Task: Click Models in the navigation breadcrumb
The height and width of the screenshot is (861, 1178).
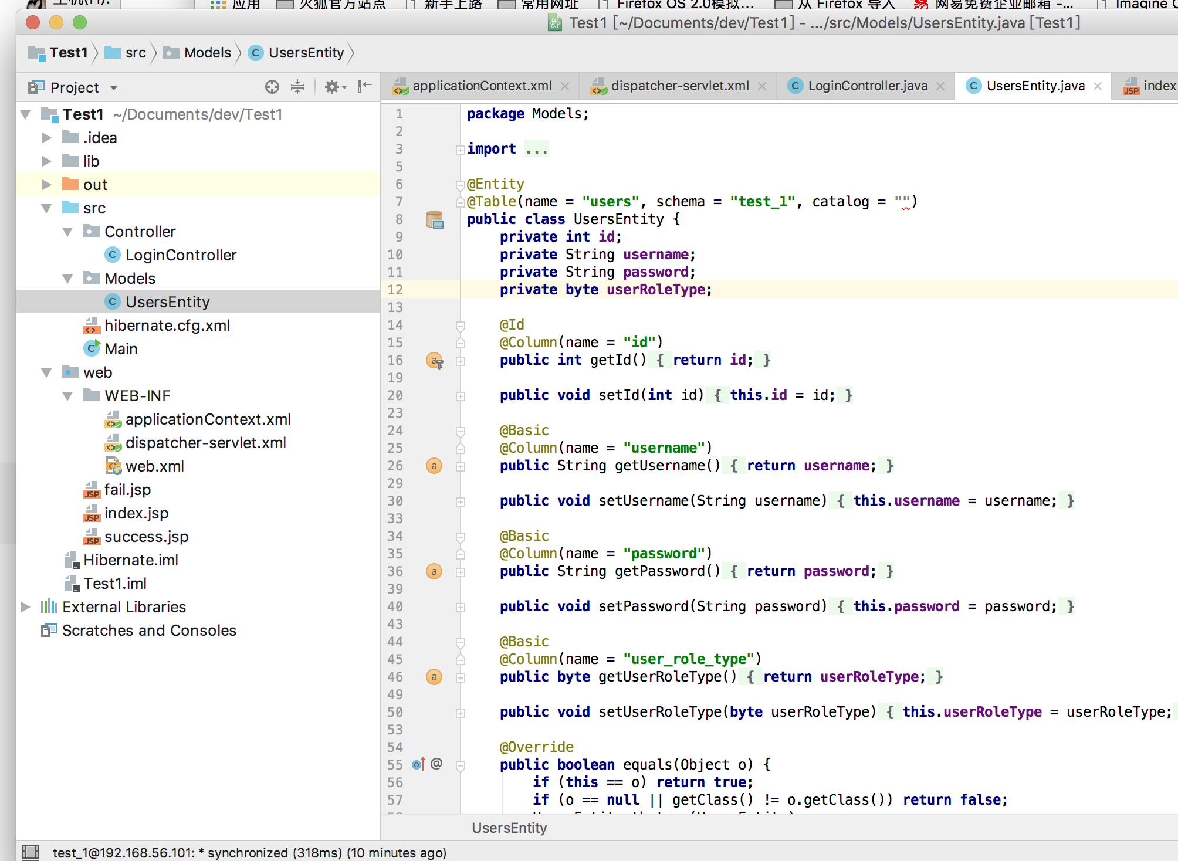Action: click(x=207, y=53)
